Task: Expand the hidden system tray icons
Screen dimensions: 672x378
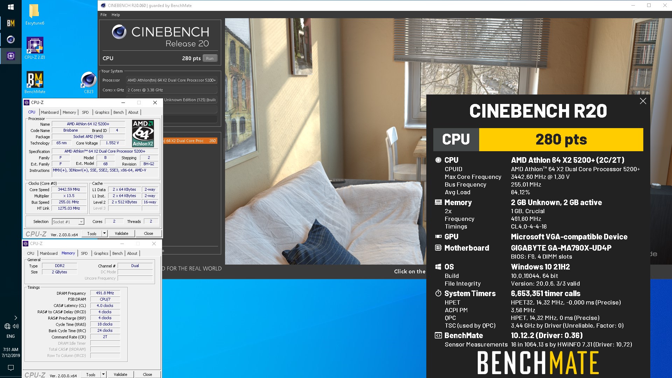Action: coord(16,318)
